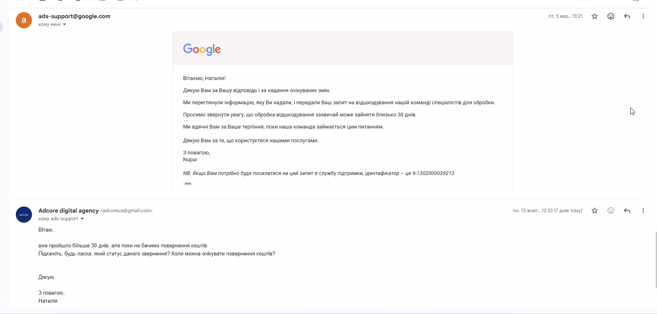Click sender name Adcore digital agency

(68, 211)
